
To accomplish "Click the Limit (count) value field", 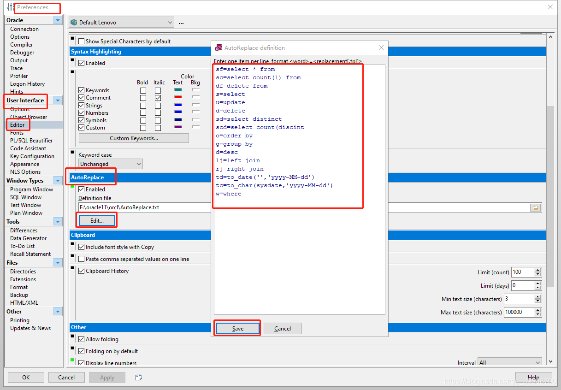I will 523,272.
